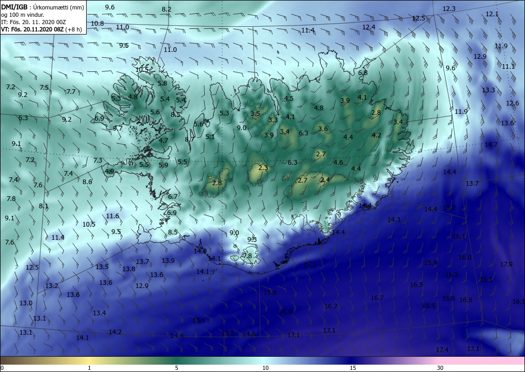Viewport: 525px width, 372px height.
Task: Pick the 3.6 value label
Action: (x=323, y=129)
